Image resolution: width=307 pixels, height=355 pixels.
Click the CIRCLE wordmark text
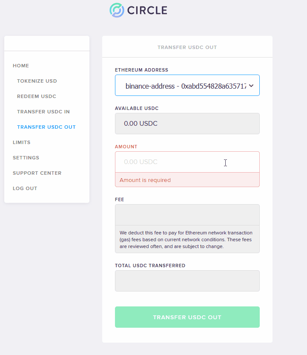tap(147, 10)
